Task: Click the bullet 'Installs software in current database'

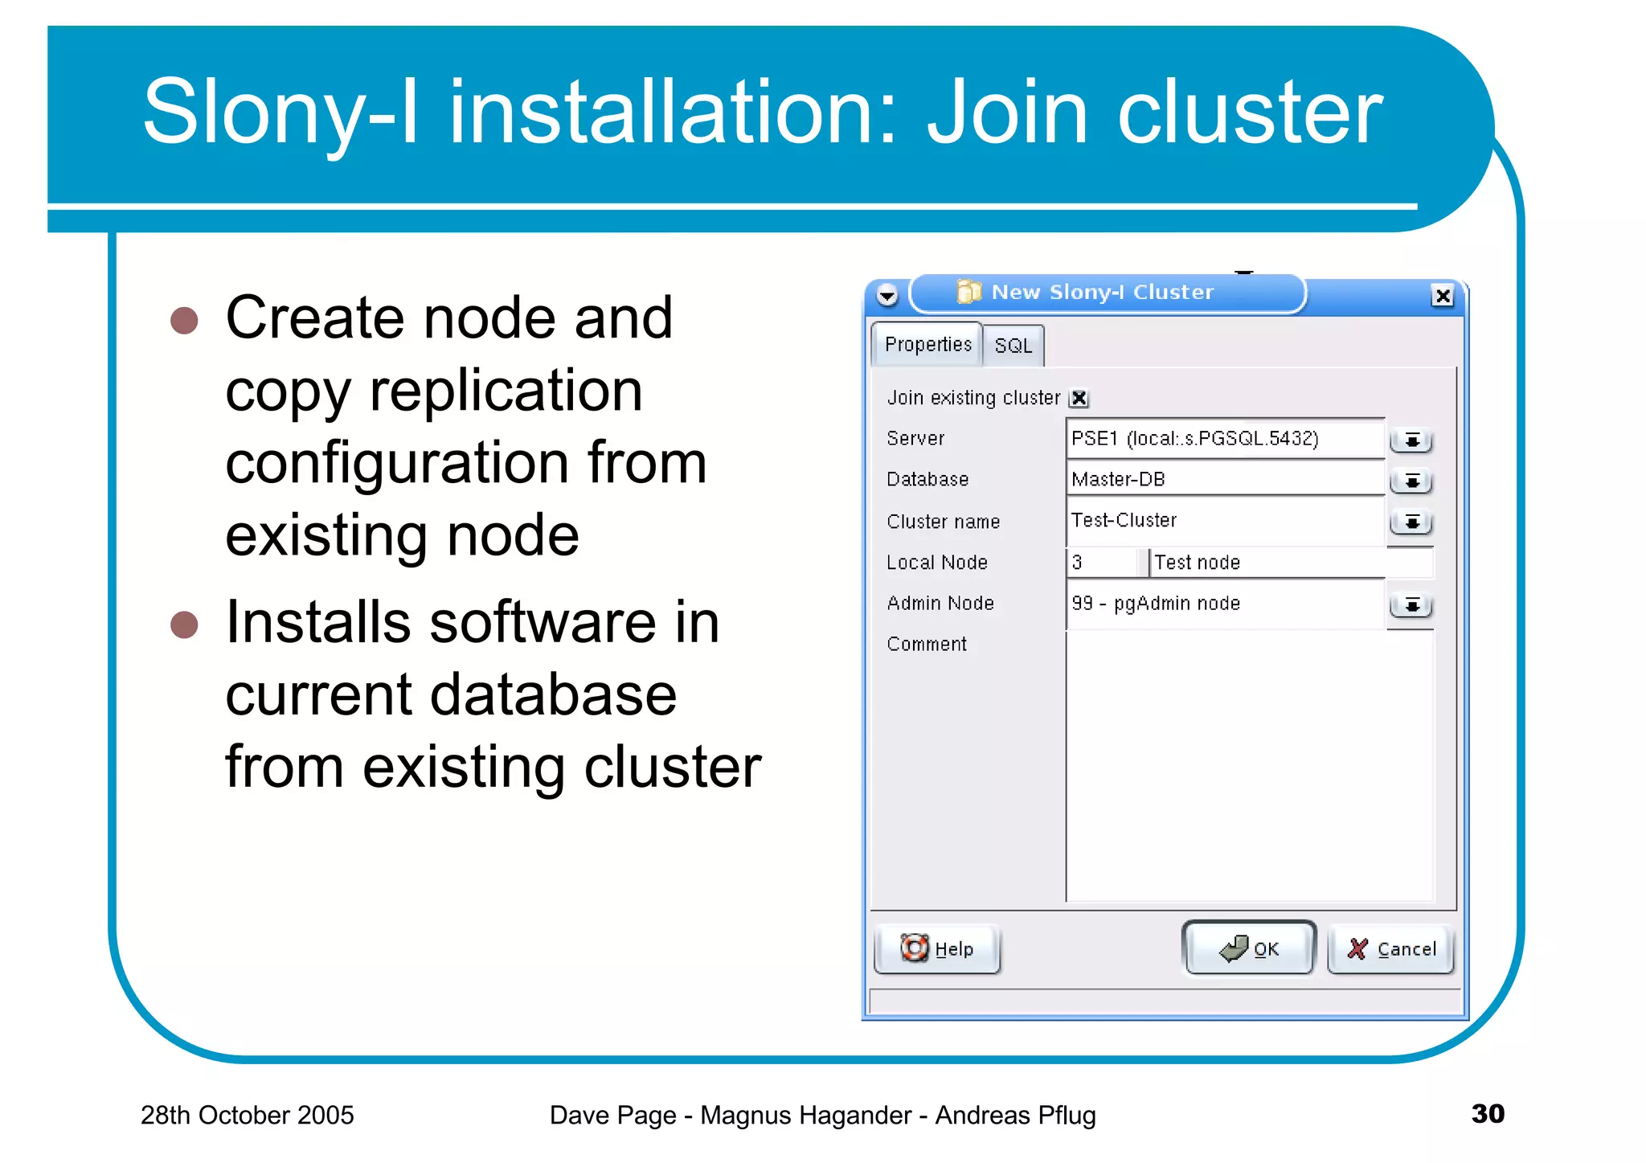Action: [x=493, y=695]
